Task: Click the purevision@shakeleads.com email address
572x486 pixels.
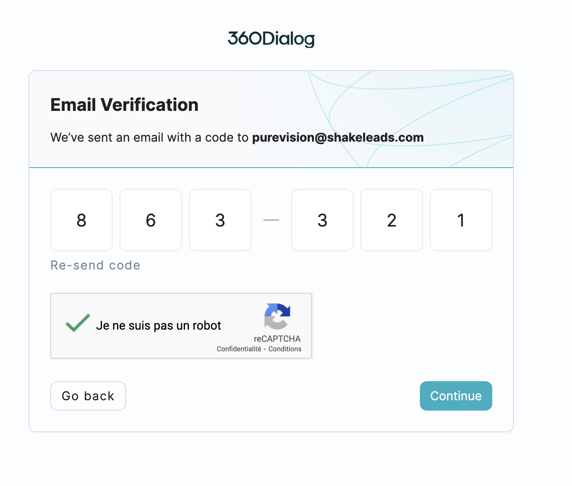Action: tap(338, 138)
